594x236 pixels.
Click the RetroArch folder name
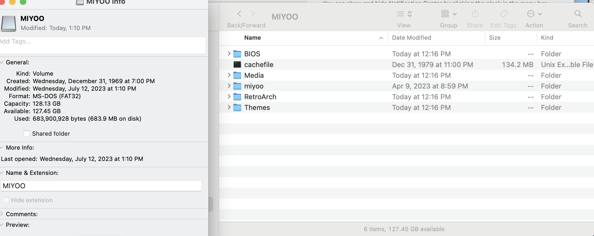[260, 97]
